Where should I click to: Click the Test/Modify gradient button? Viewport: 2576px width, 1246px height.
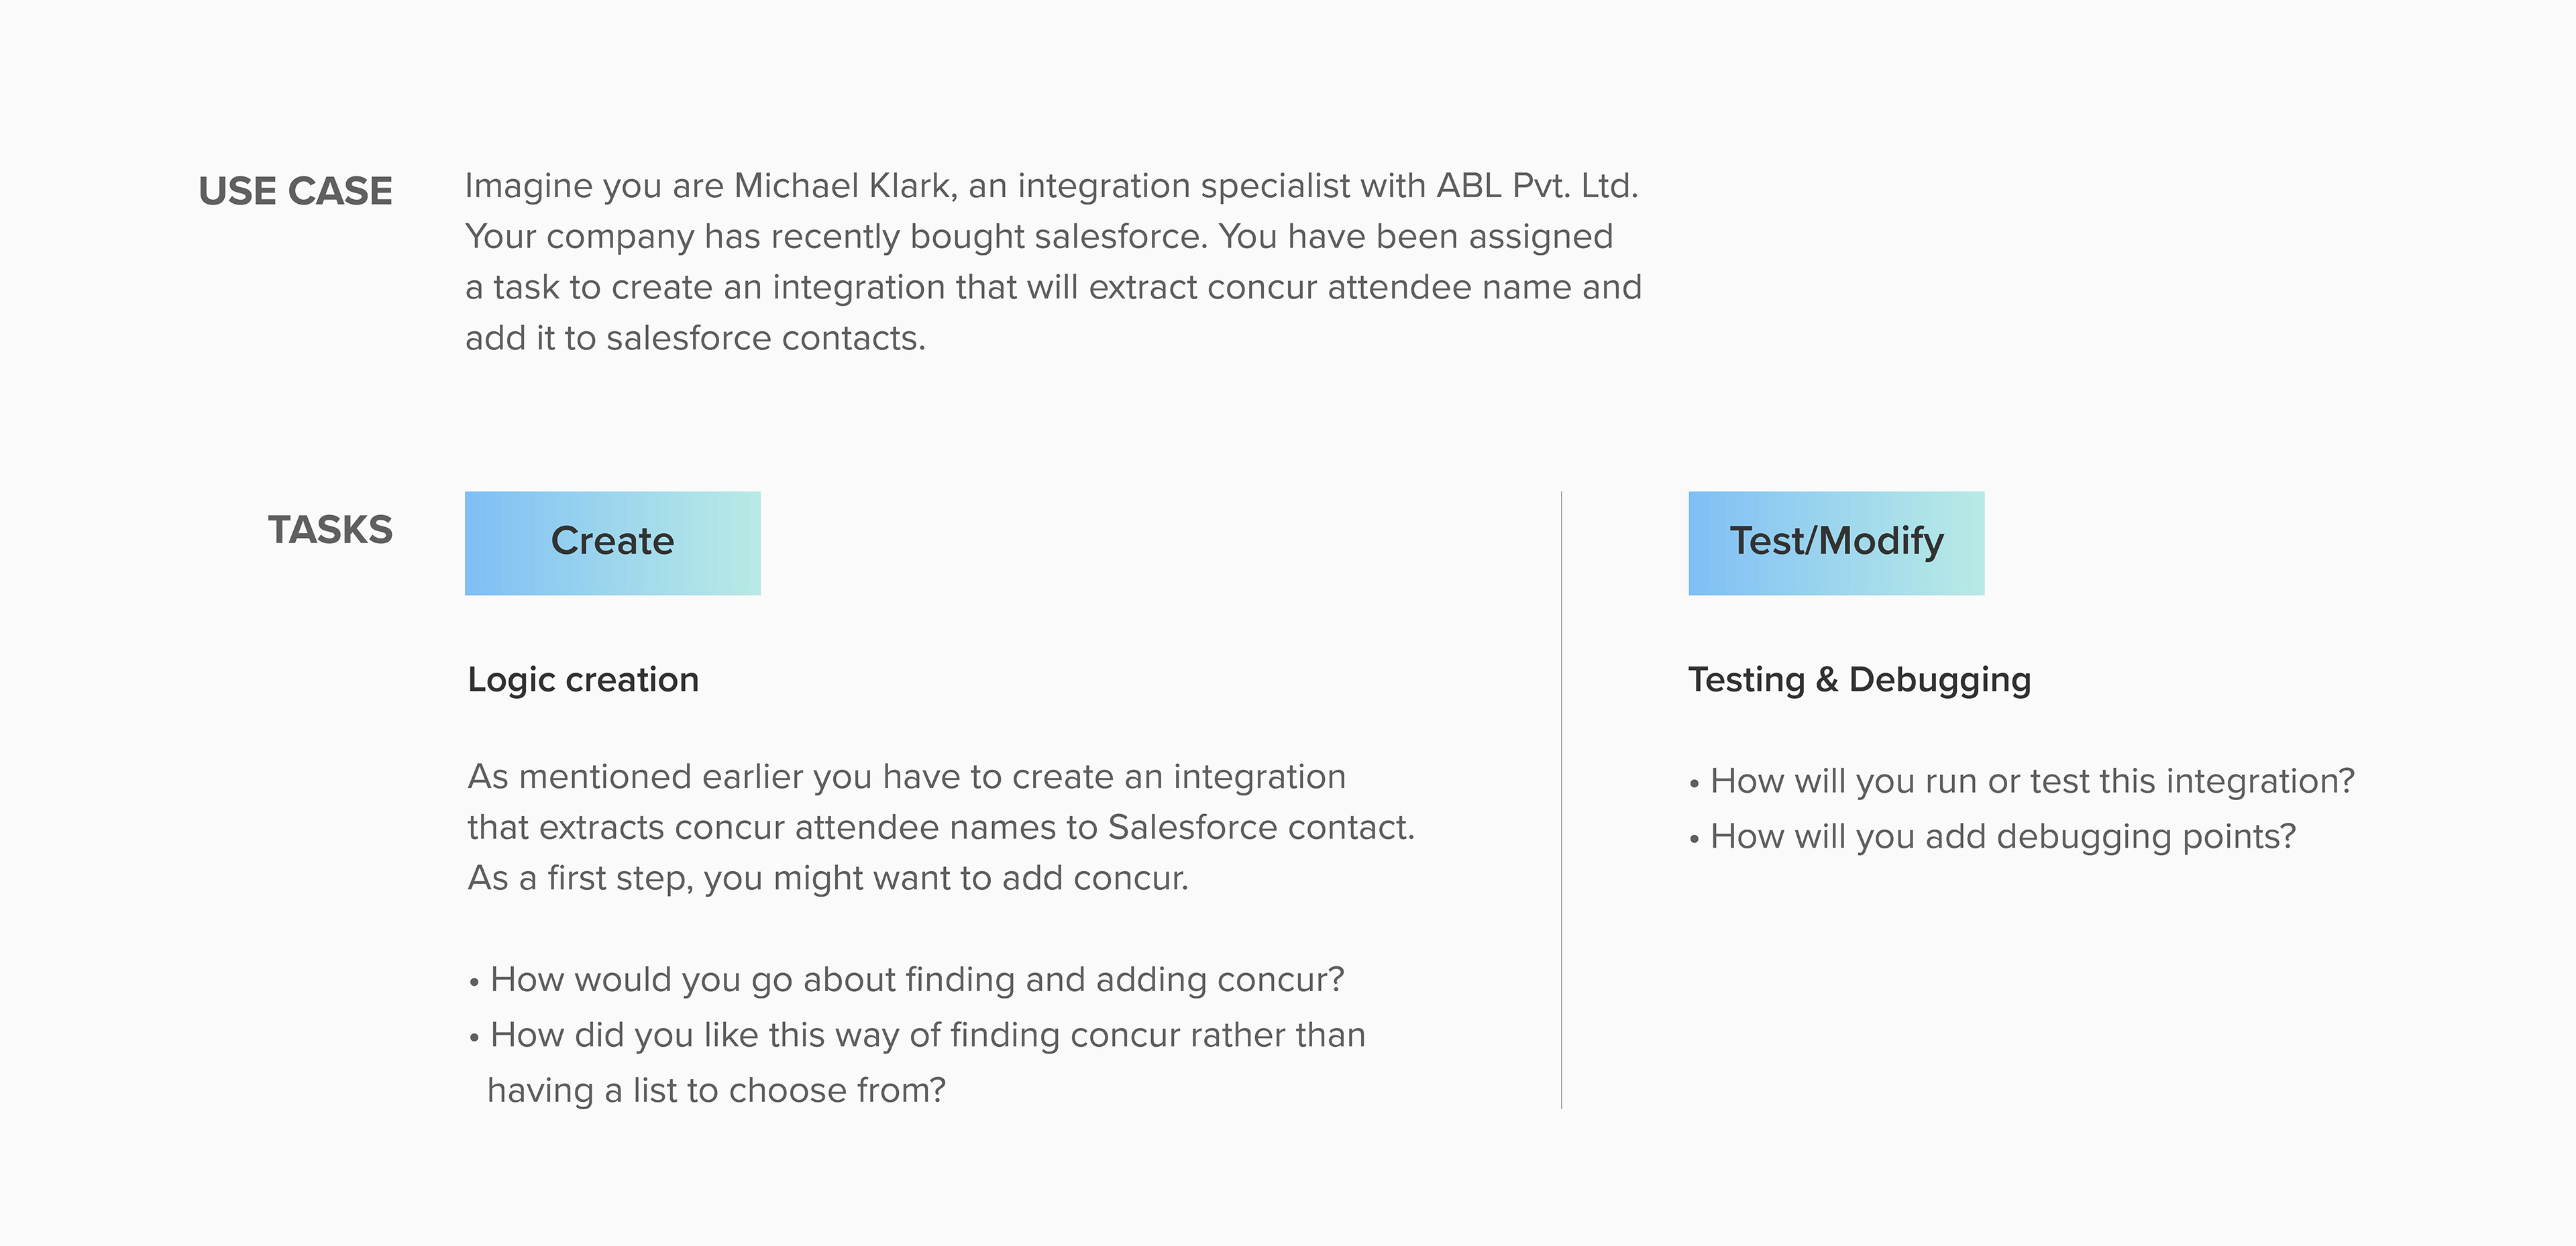click(1836, 543)
